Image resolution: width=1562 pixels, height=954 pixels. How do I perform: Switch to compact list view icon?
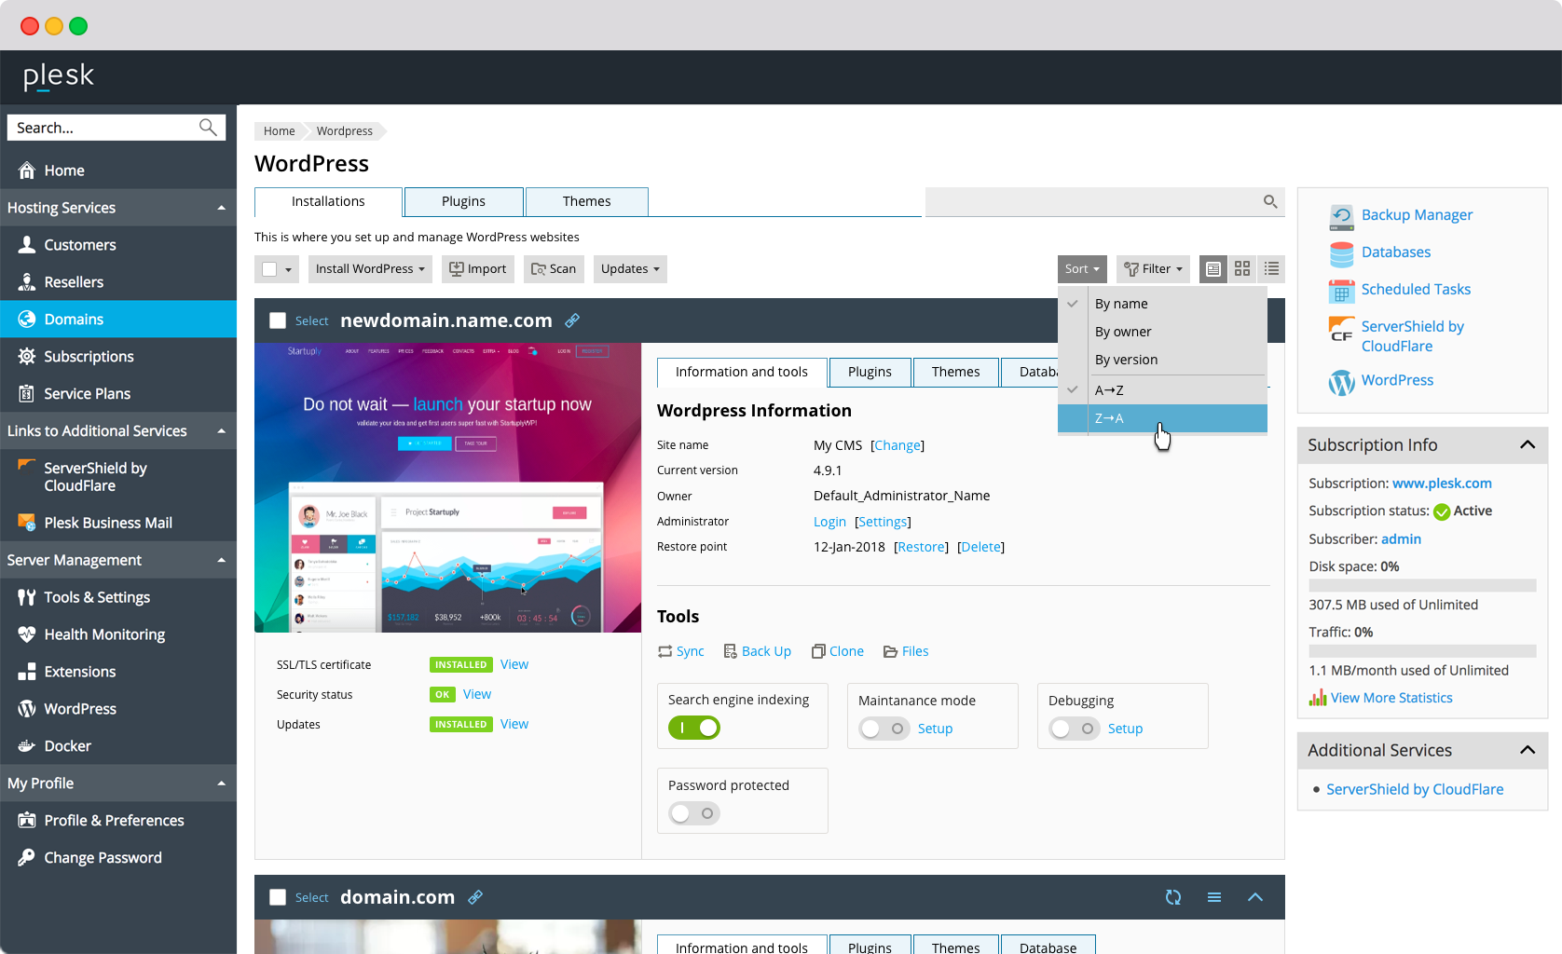coord(1271,269)
